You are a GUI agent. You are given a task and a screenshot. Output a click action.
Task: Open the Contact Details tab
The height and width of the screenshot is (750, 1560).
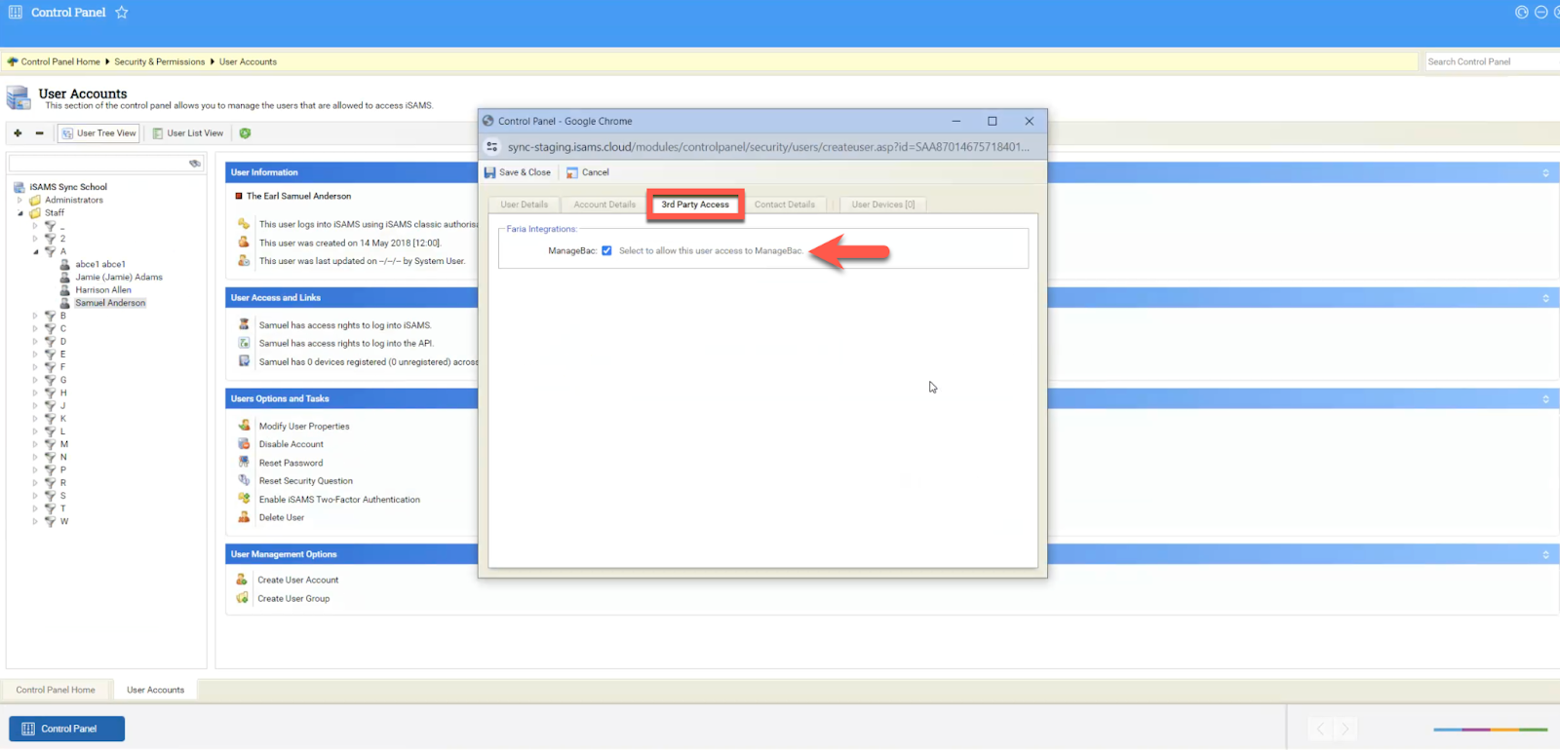point(784,205)
